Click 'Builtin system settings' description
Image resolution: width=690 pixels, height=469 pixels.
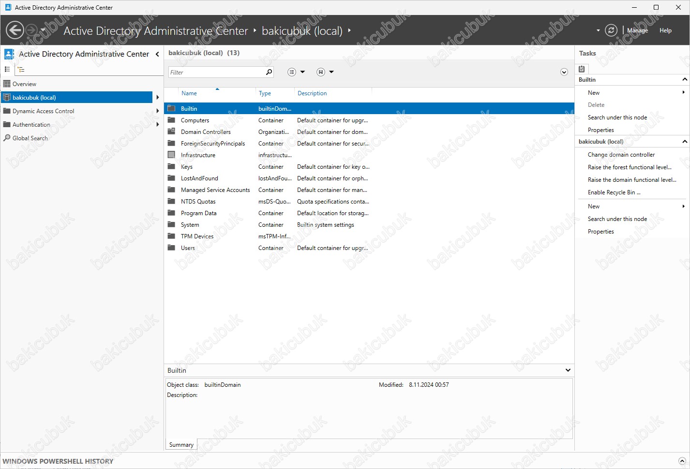326,225
